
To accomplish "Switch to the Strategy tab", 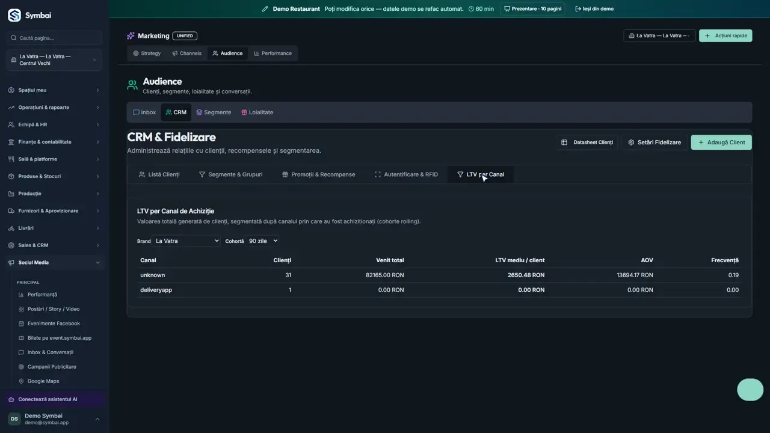I will tap(147, 54).
